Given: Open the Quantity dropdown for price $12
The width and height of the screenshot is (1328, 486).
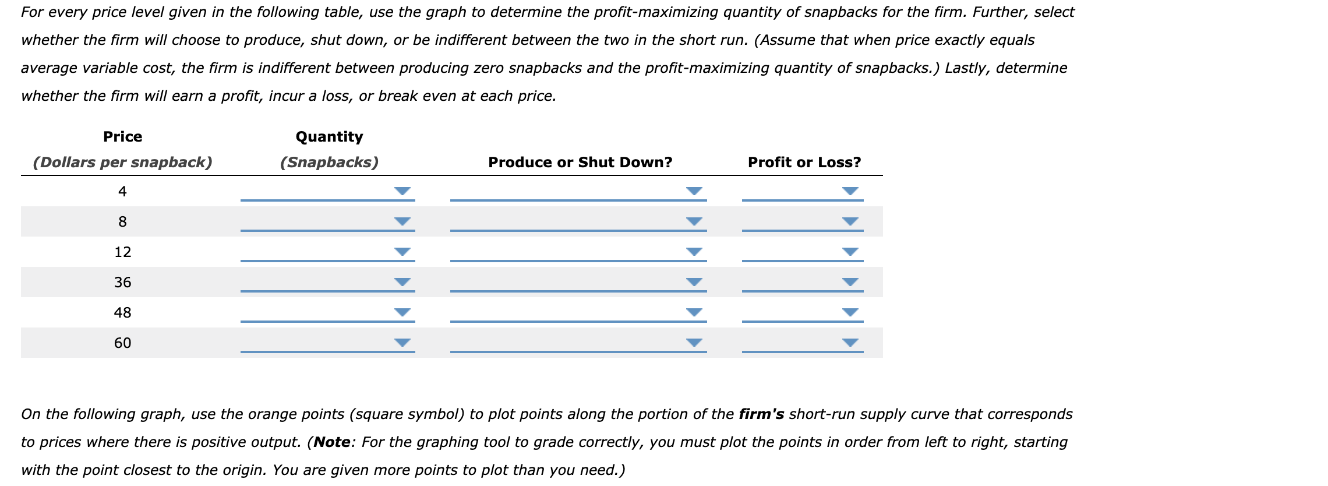Looking at the screenshot, I should [x=404, y=252].
